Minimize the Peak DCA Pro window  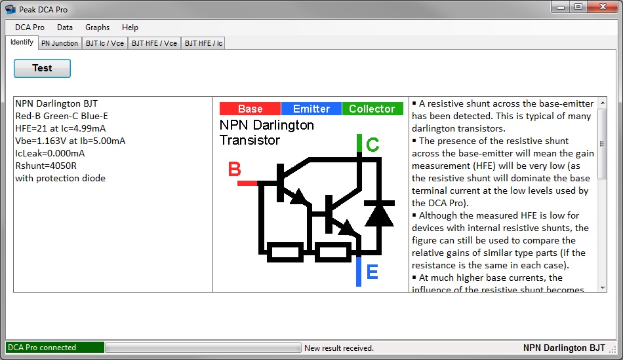point(561,7)
